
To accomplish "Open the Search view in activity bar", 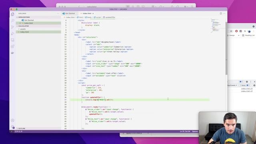I will tap(12, 20).
